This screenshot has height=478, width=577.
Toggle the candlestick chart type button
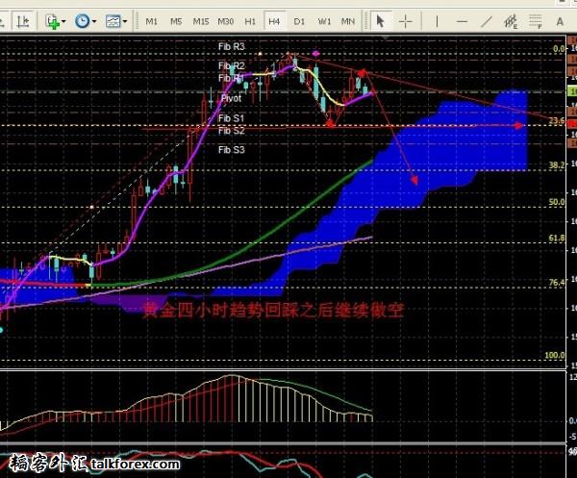click(22, 20)
